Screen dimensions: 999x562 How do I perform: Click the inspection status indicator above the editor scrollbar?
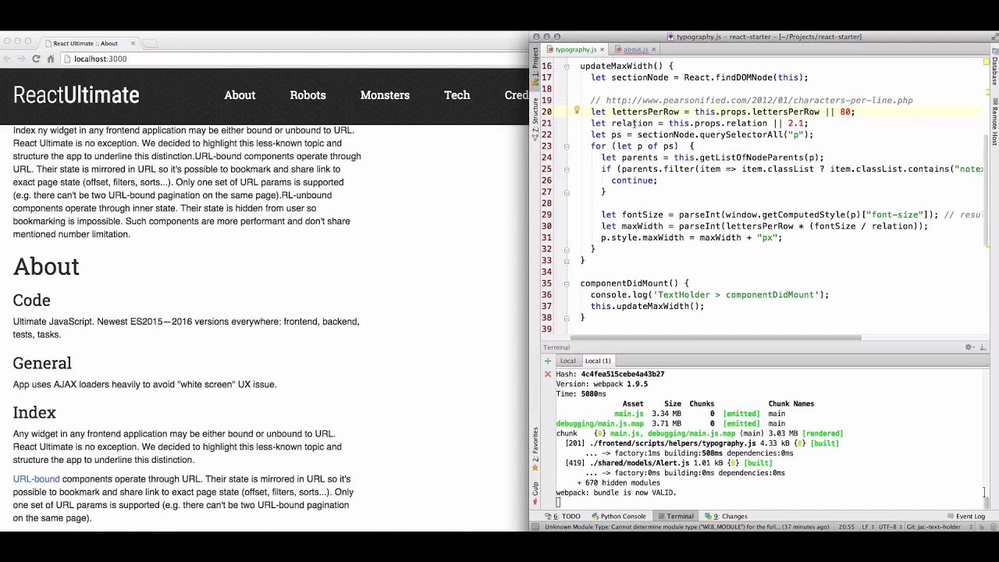986,61
